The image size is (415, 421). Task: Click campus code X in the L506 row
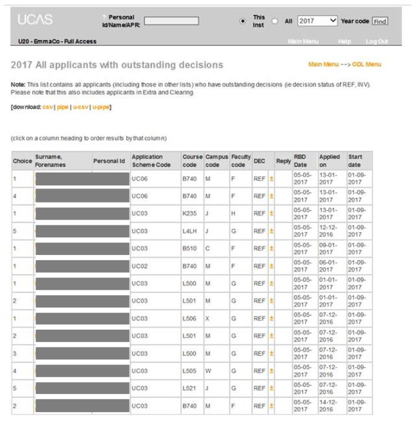point(207,319)
